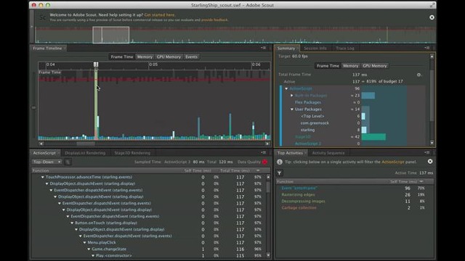The height and width of the screenshot is (261, 465).
Task: Close the Top Activities tab with its x
Action: [305, 153]
